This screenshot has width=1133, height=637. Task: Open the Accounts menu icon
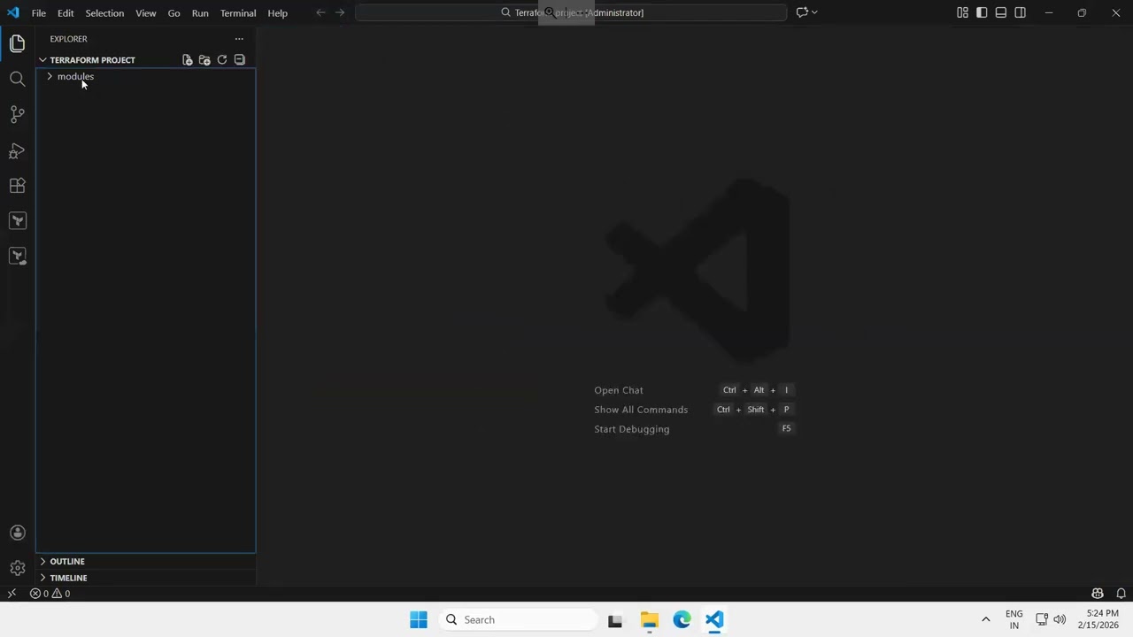(x=17, y=533)
